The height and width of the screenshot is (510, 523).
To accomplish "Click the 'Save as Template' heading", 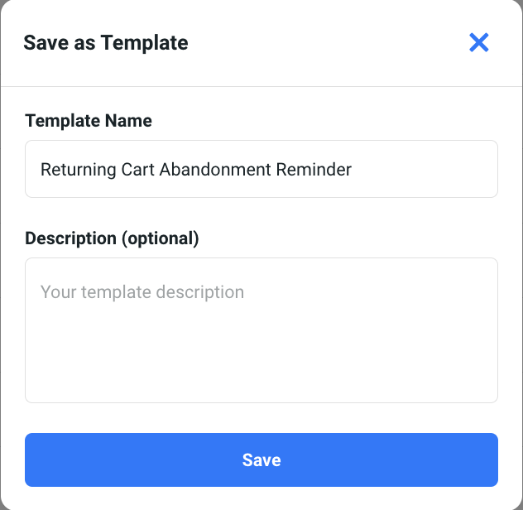I will coord(106,42).
